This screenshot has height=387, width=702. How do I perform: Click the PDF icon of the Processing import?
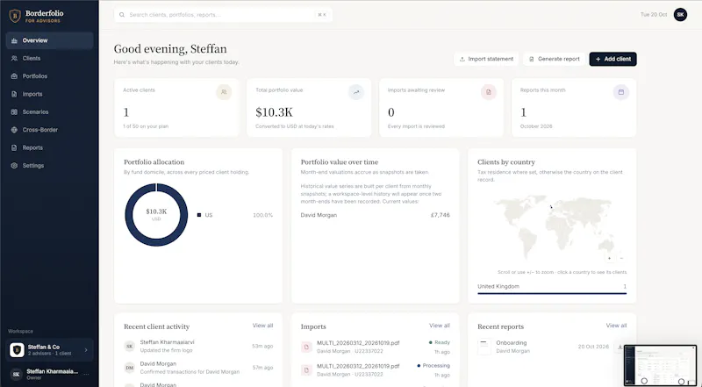[306, 370]
